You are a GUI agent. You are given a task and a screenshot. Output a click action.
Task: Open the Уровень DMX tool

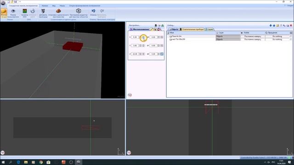[24, 13]
